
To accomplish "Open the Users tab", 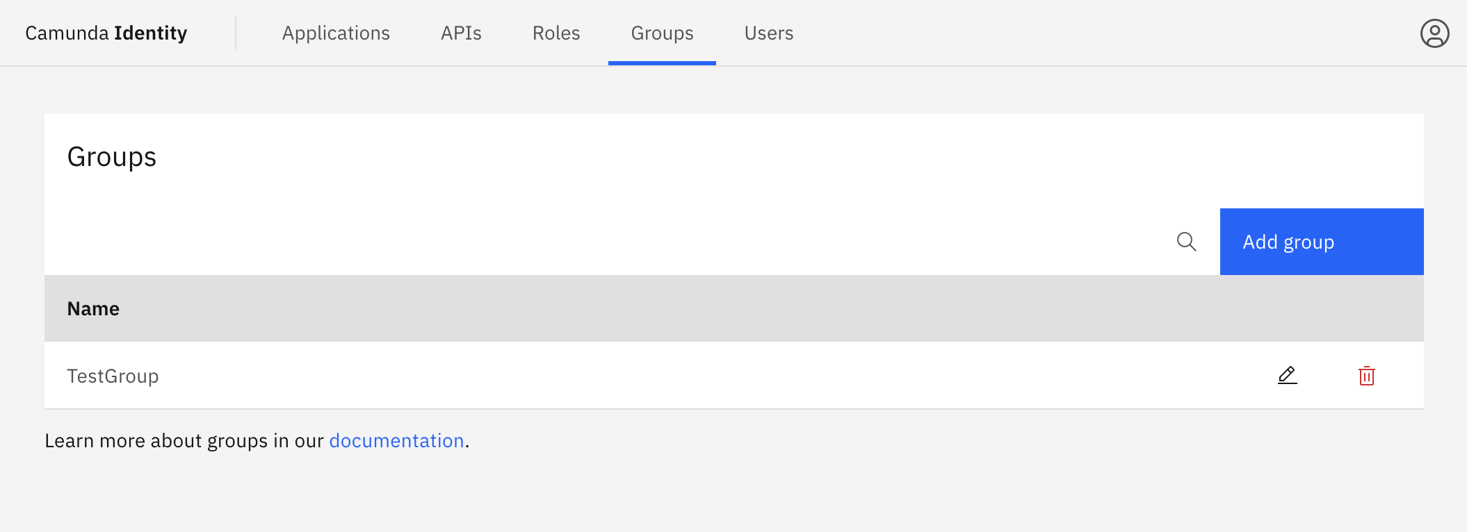I will tap(768, 33).
